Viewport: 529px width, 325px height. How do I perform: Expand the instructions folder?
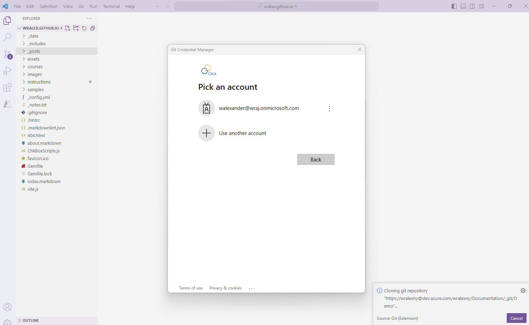click(x=57, y=82)
